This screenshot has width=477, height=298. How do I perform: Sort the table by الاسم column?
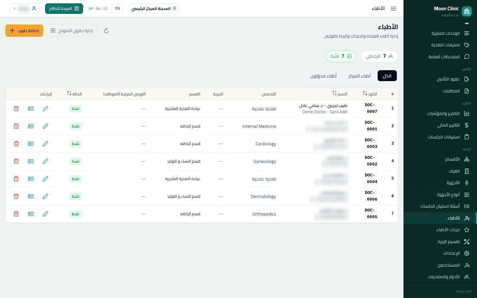(340, 94)
